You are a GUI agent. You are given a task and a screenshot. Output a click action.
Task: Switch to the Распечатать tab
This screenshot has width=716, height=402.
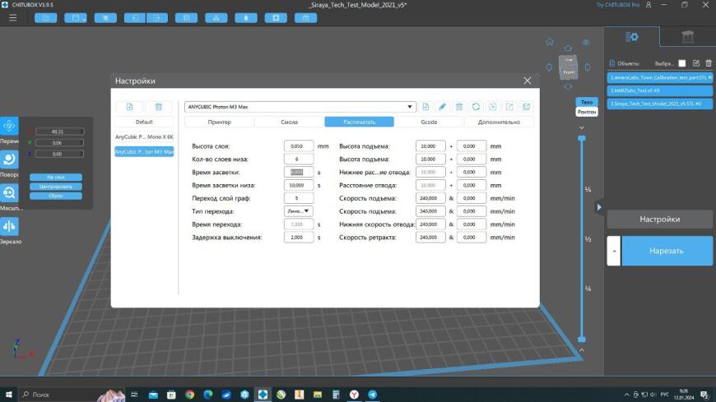point(360,122)
